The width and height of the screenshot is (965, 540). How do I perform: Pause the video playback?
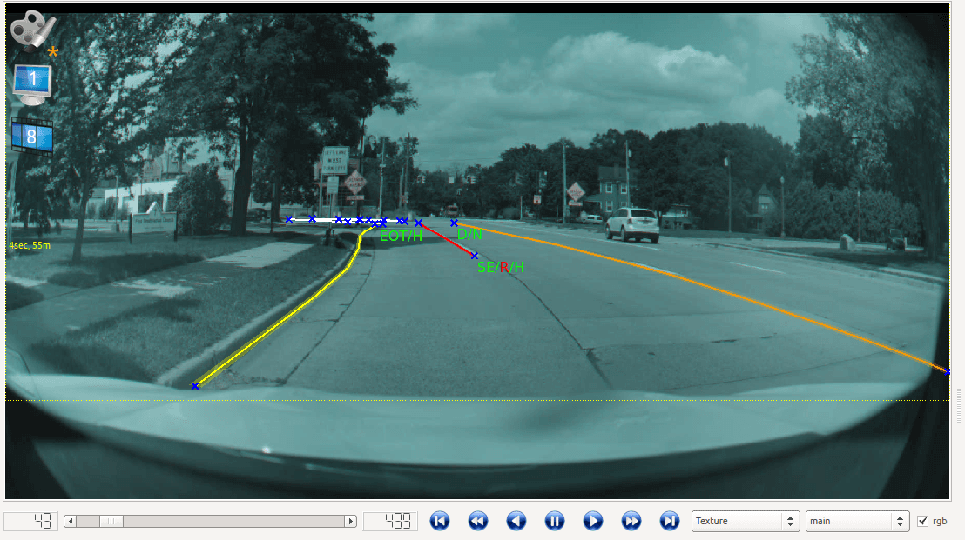click(x=555, y=521)
